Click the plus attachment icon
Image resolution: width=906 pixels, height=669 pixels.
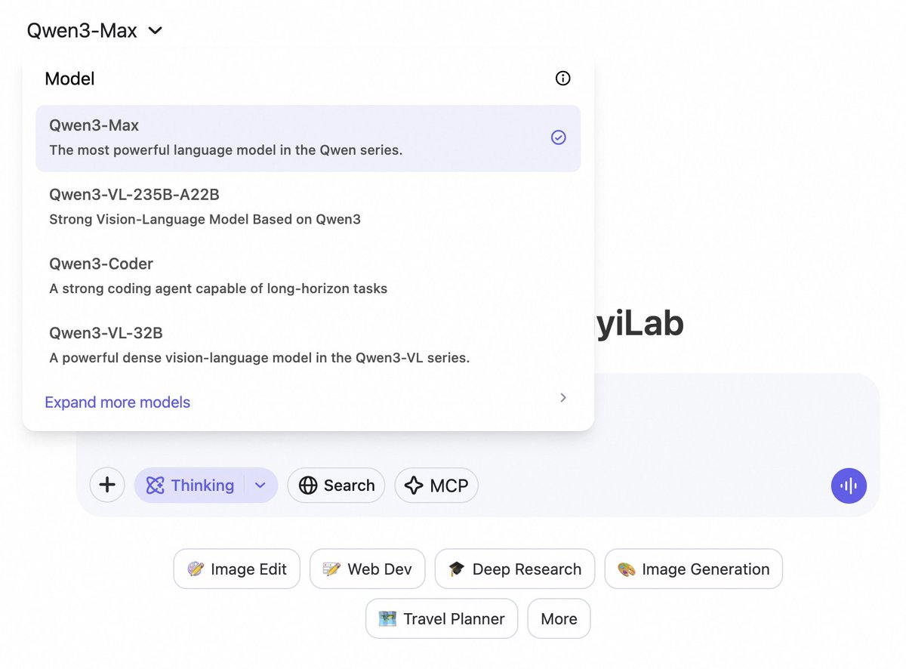tap(107, 485)
